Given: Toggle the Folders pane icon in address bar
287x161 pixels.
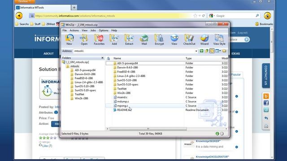Looking at the screenshot, I should click(212, 51).
